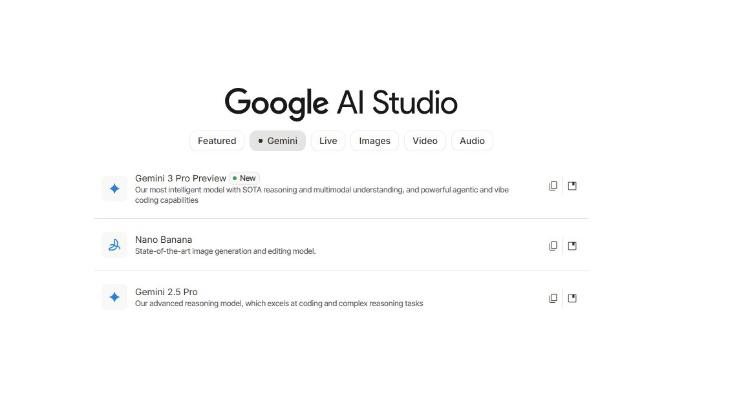The image size is (739, 412).
Task: Copy the Gemini 2.5 Pro model name
Action: coord(553,298)
